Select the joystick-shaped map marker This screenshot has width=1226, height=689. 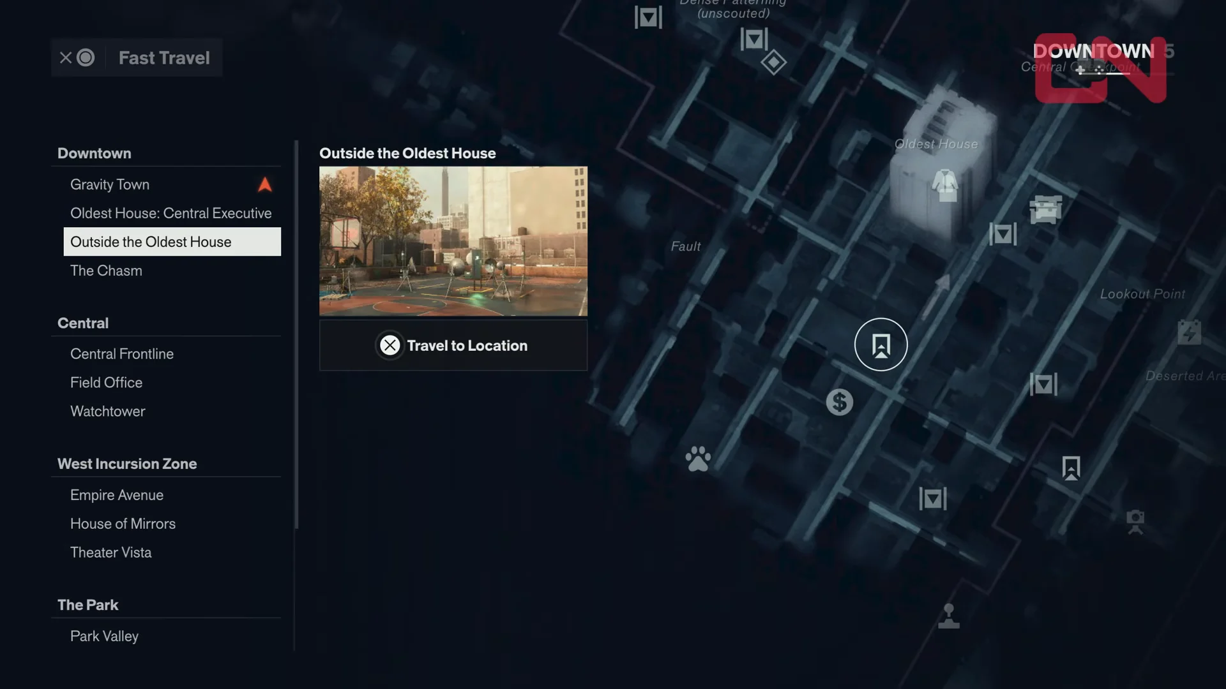949,616
